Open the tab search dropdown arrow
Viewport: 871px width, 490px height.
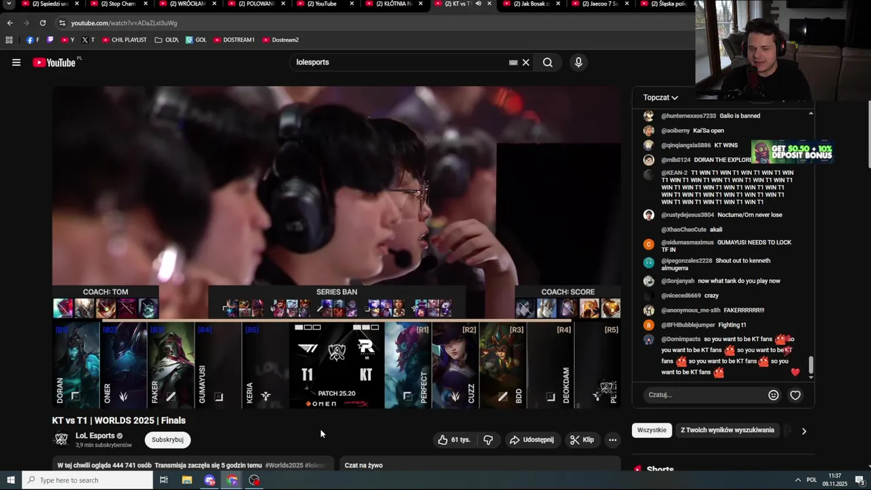coord(9,4)
